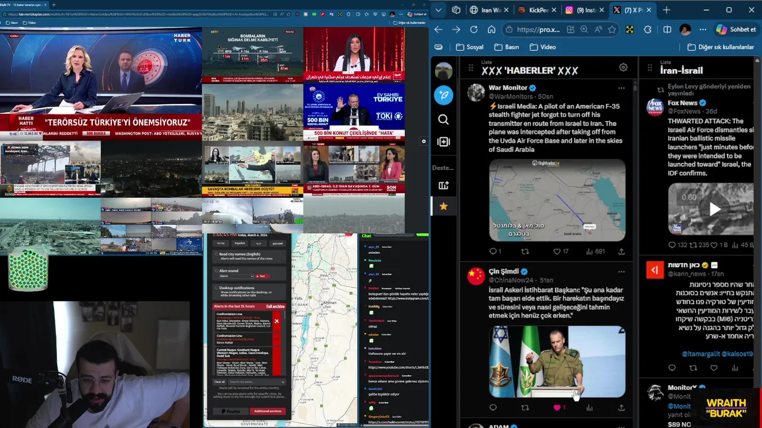The width and height of the screenshot is (762, 428).
Task: Reply to the Çin Şimdi post
Action: (x=493, y=408)
